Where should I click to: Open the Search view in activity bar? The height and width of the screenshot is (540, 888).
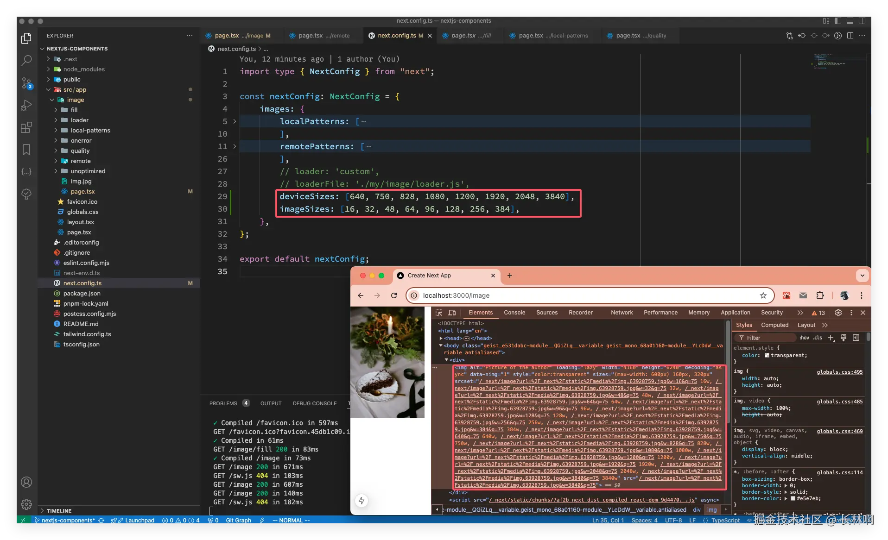click(26, 60)
